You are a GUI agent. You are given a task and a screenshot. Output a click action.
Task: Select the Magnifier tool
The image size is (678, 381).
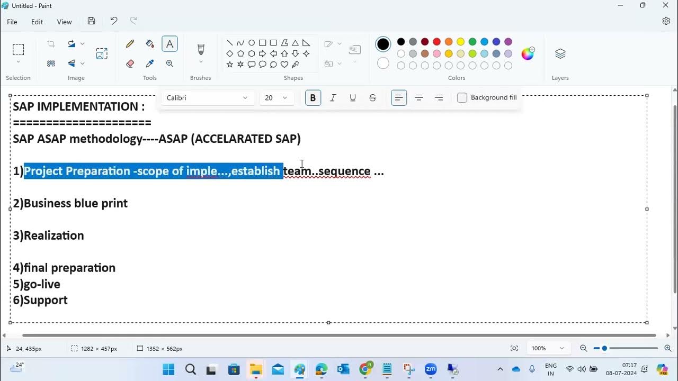(x=169, y=63)
